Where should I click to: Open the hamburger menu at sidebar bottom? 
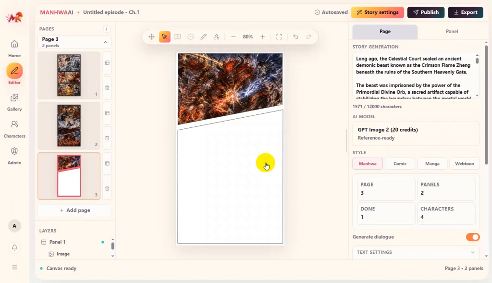[14, 267]
